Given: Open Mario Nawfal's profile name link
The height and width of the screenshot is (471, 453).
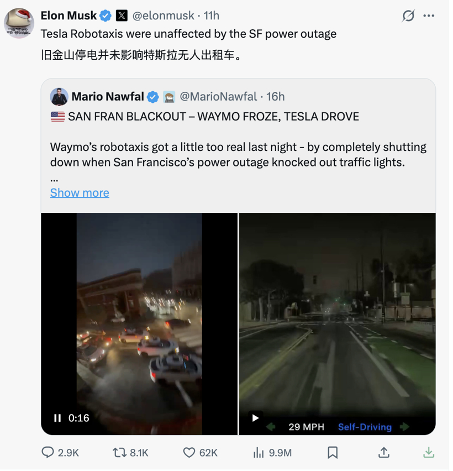Looking at the screenshot, I should point(107,97).
